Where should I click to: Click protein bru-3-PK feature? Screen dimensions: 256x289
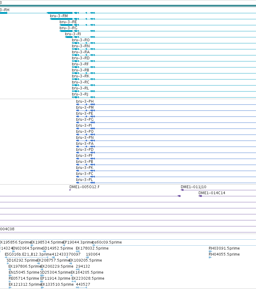pos(85,168)
